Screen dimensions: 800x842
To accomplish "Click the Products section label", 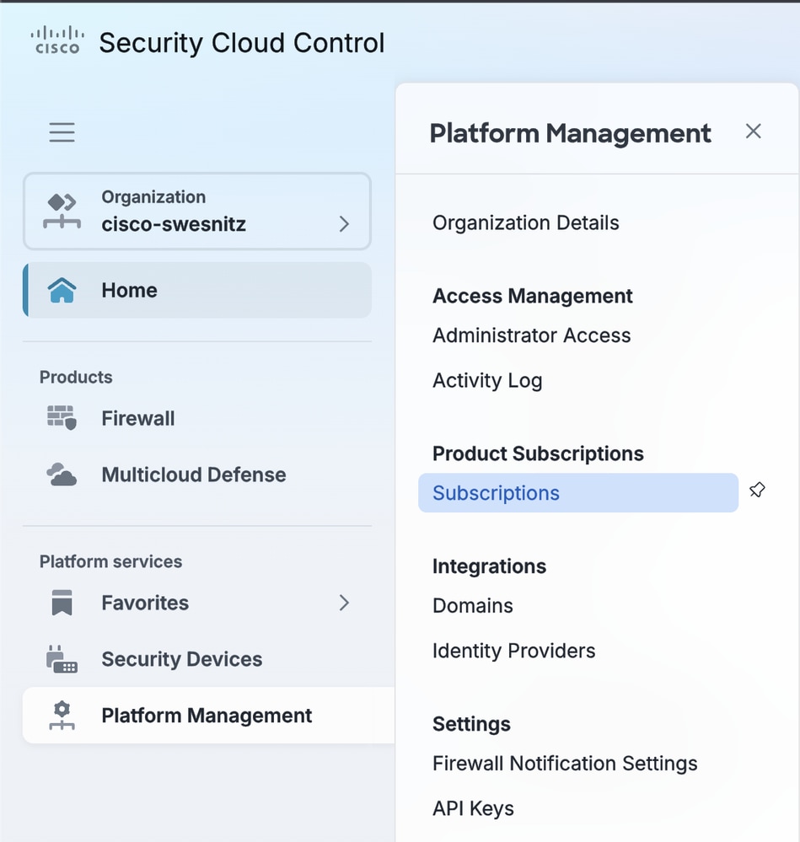I will click(x=76, y=377).
